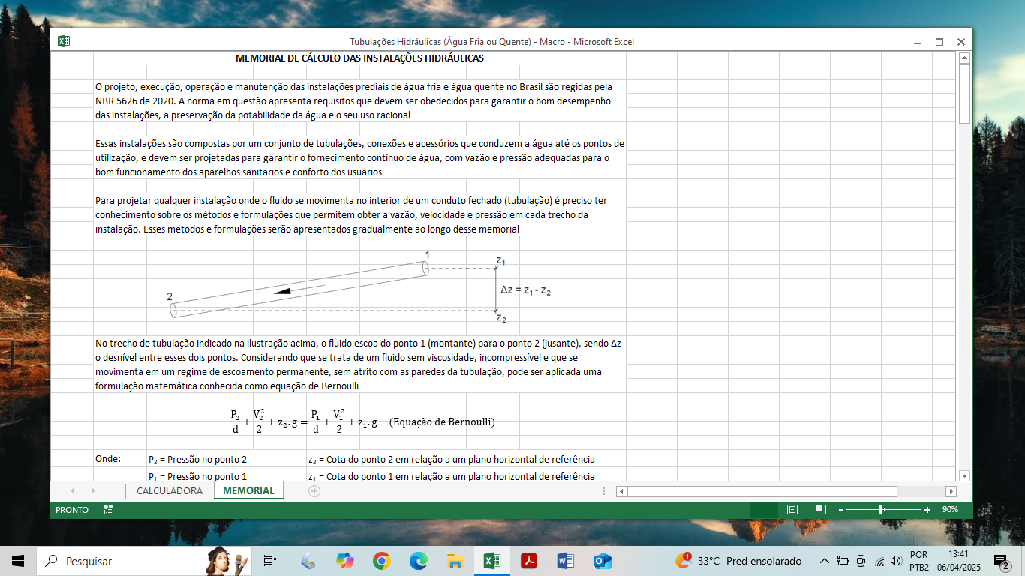This screenshot has height=576, width=1025.
Task: Launch Adobe Acrobat from the taskbar
Action: (529, 561)
